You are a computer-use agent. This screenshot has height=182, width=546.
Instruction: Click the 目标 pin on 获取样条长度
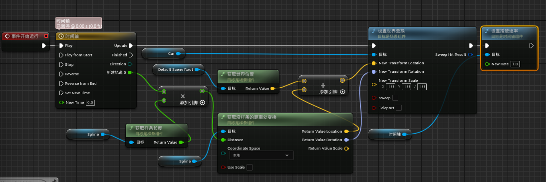coord(131,142)
